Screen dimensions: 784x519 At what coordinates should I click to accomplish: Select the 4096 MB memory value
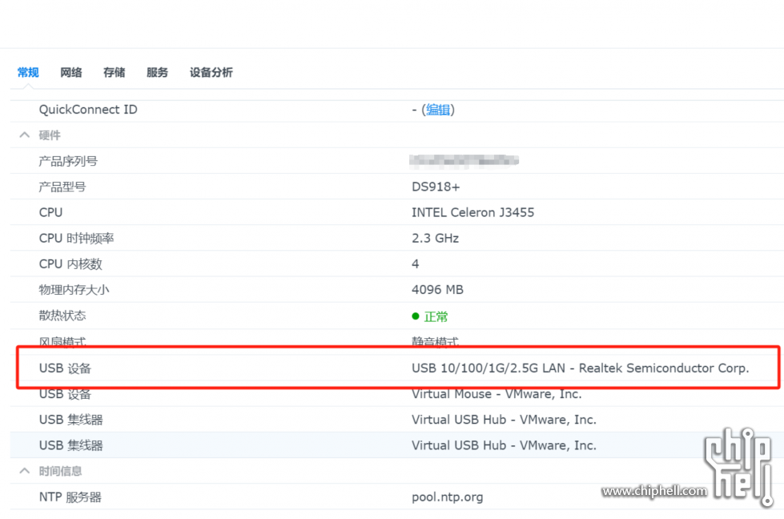click(x=437, y=290)
